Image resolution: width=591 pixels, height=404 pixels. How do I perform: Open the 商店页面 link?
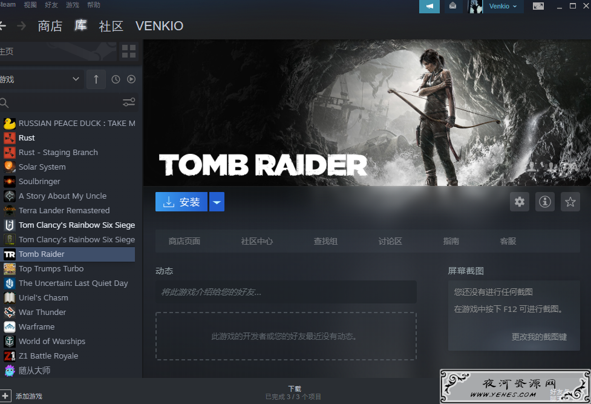point(184,241)
